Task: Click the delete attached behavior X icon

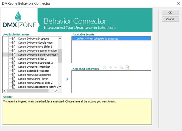Action: (x=104, y=67)
